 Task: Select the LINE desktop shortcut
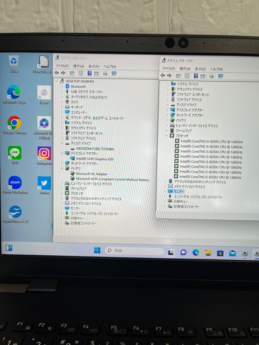[x=14, y=156]
